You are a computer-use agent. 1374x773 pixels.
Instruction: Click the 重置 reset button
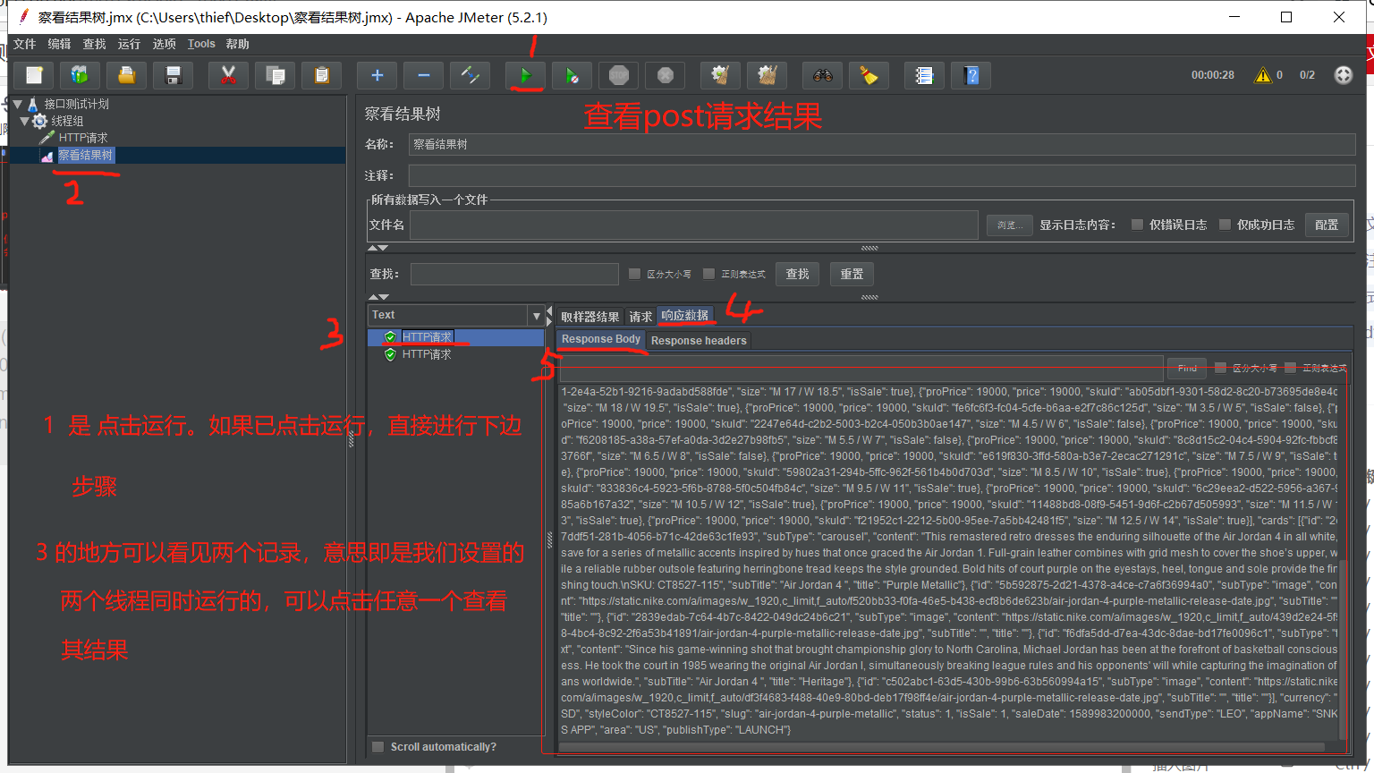point(851,274)
